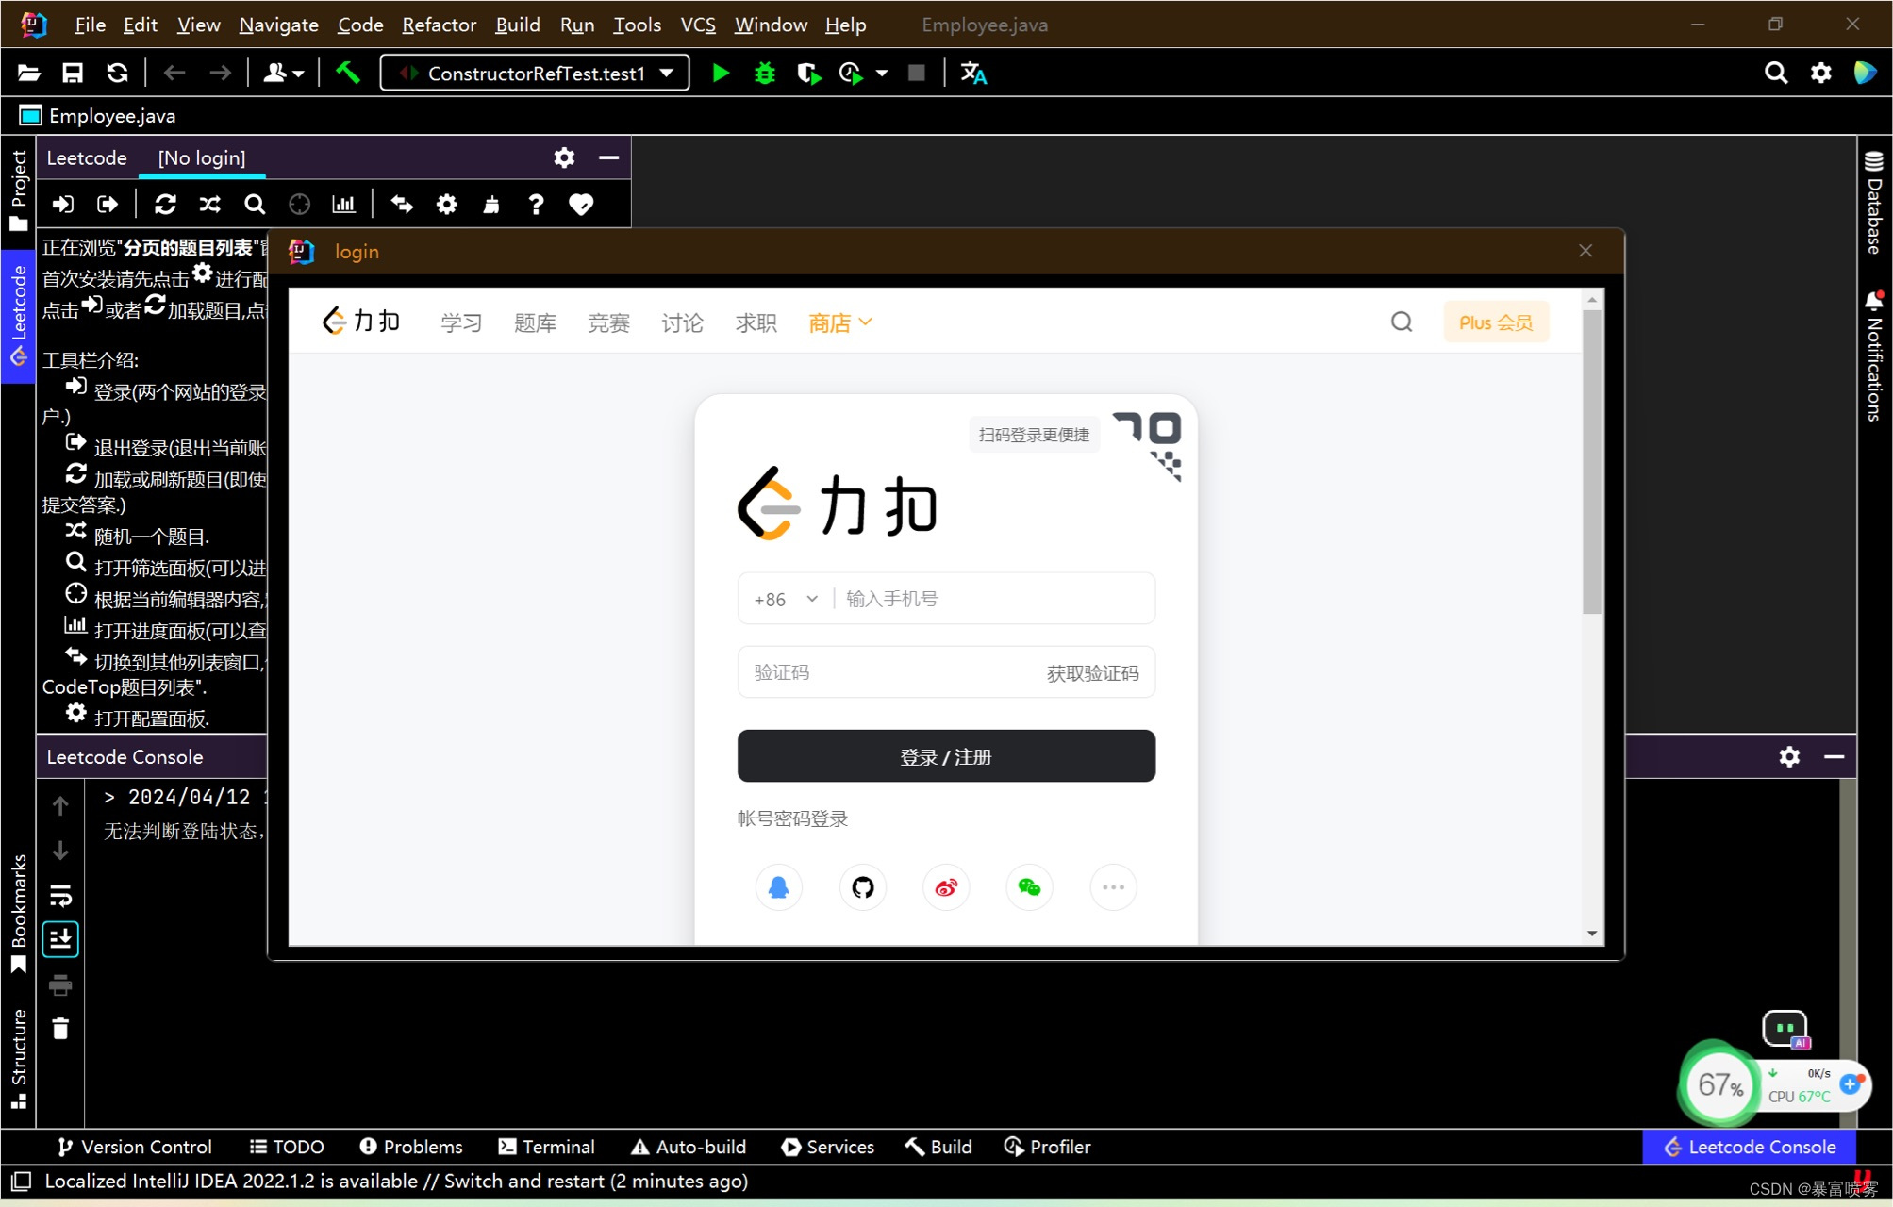Open the Refactor menu
Image resolution: width=1893 pixels, height=1207 pixels.
tap(439, 25)
